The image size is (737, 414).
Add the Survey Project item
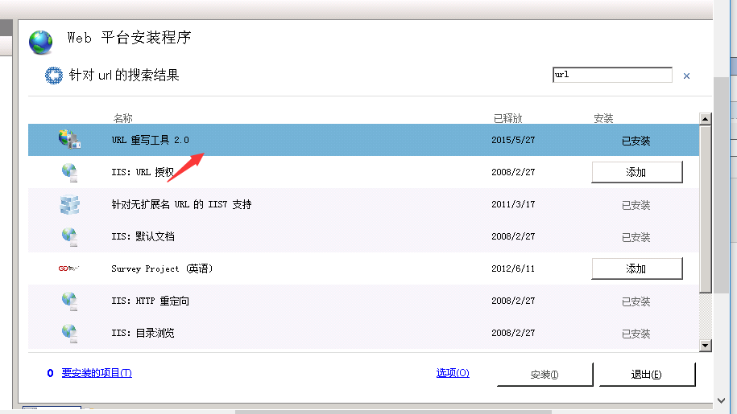tap(637, 268)
